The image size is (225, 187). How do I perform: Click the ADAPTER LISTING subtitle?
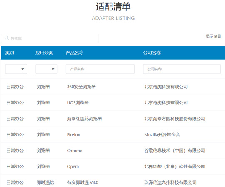coord(113,18)
